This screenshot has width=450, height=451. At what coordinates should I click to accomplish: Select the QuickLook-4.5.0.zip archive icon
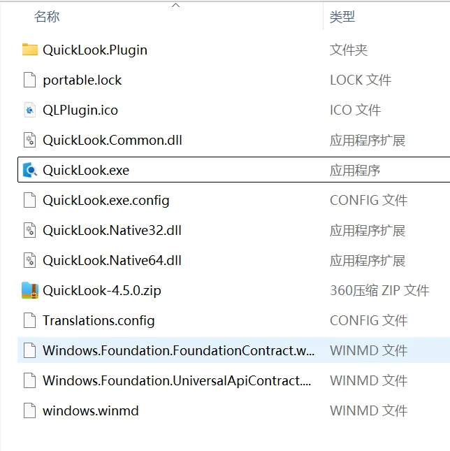[30, 290]
